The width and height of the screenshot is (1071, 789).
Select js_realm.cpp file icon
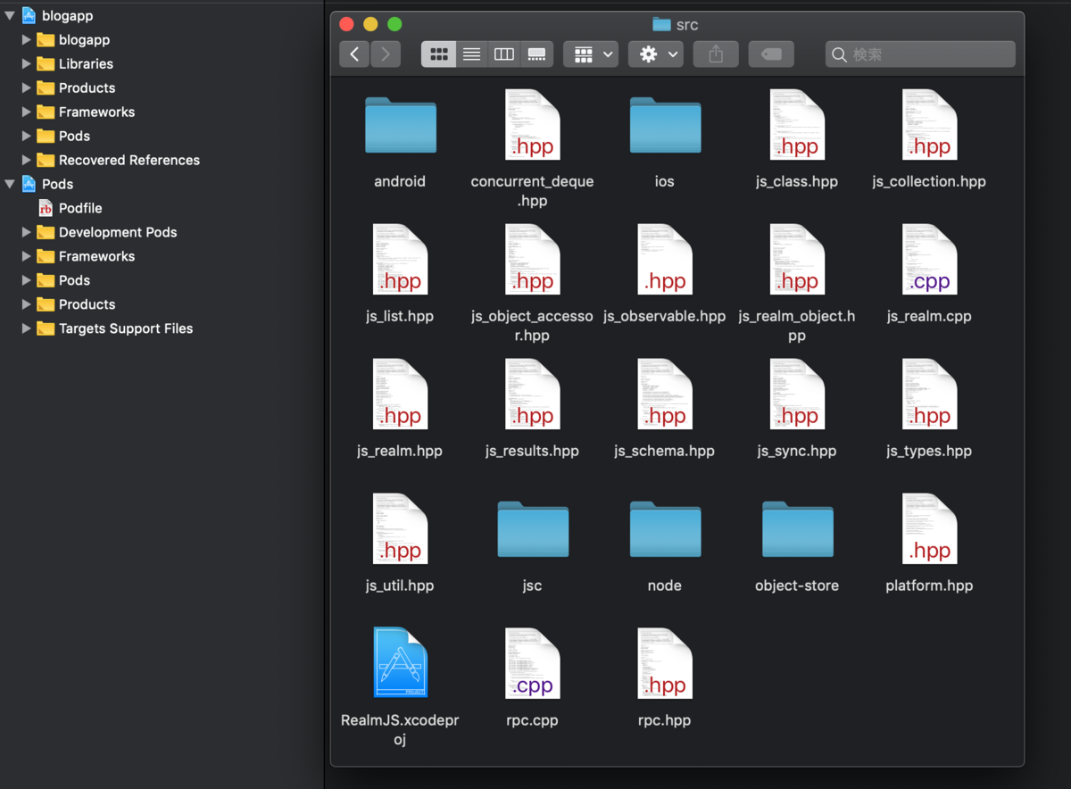pos(929,260)
